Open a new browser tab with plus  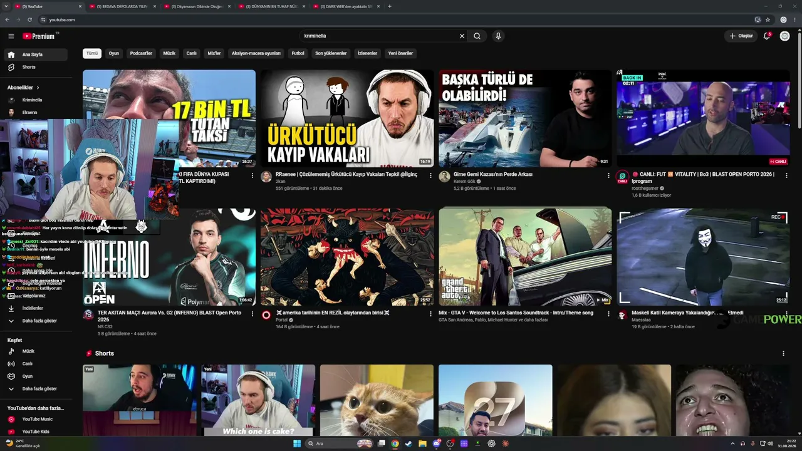(390, 6)
